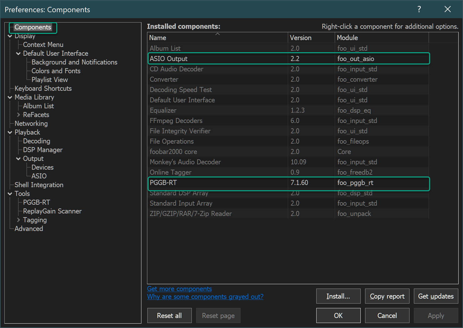Collapse the Playback tree node

(10, 132)
